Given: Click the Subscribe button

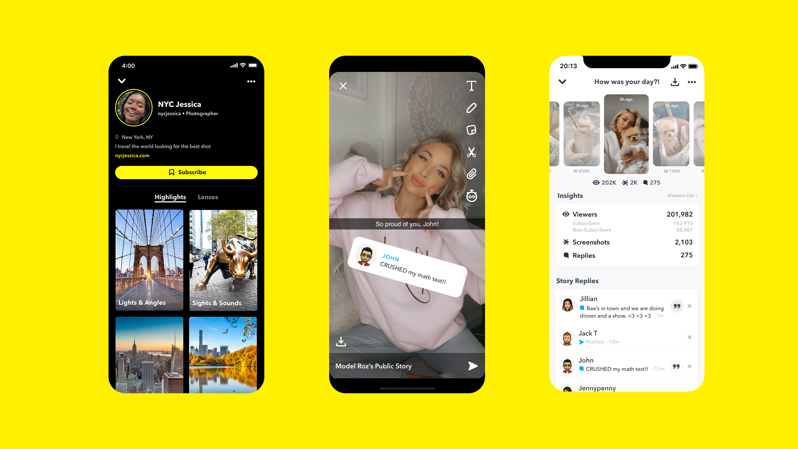Looking at the screenshot, I should tap(186, 172).
